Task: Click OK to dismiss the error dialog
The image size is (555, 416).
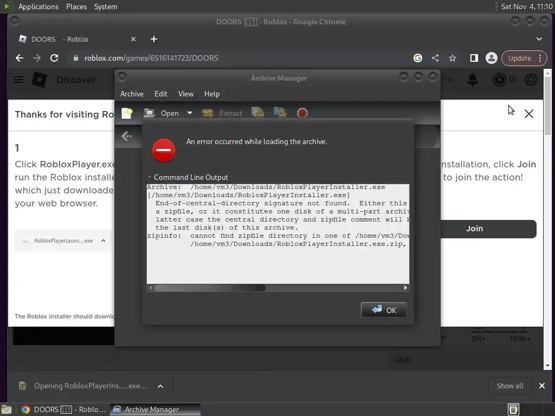Action: point(384,310)
